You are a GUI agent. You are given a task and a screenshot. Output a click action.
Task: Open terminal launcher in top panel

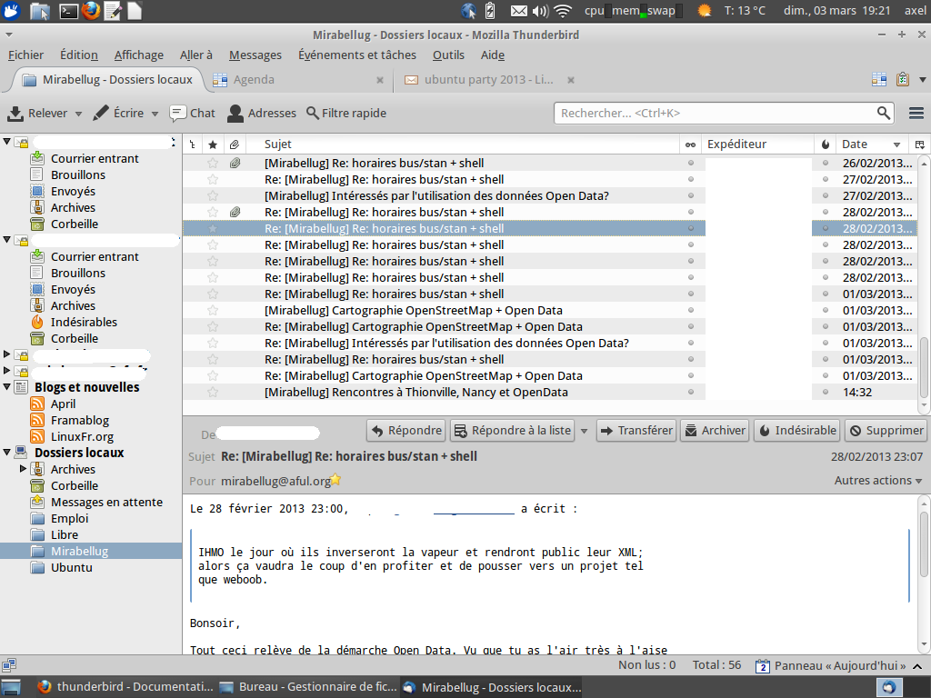click(68, 11)
